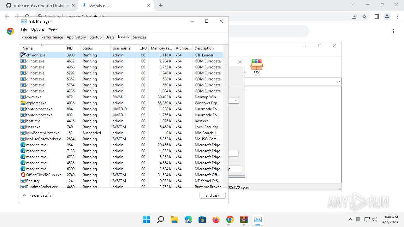Click the volume icon in the system tray
404x227 pixels.
(x=375, y=219)
